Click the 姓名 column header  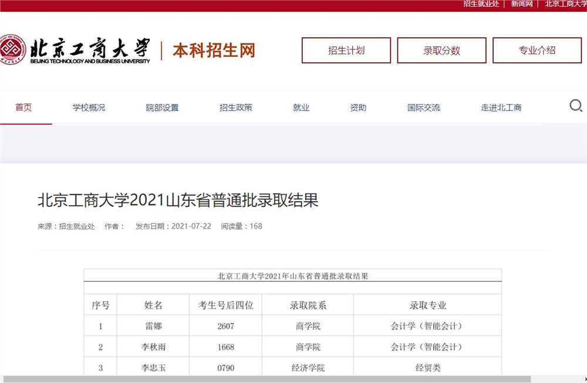point(153,305)
